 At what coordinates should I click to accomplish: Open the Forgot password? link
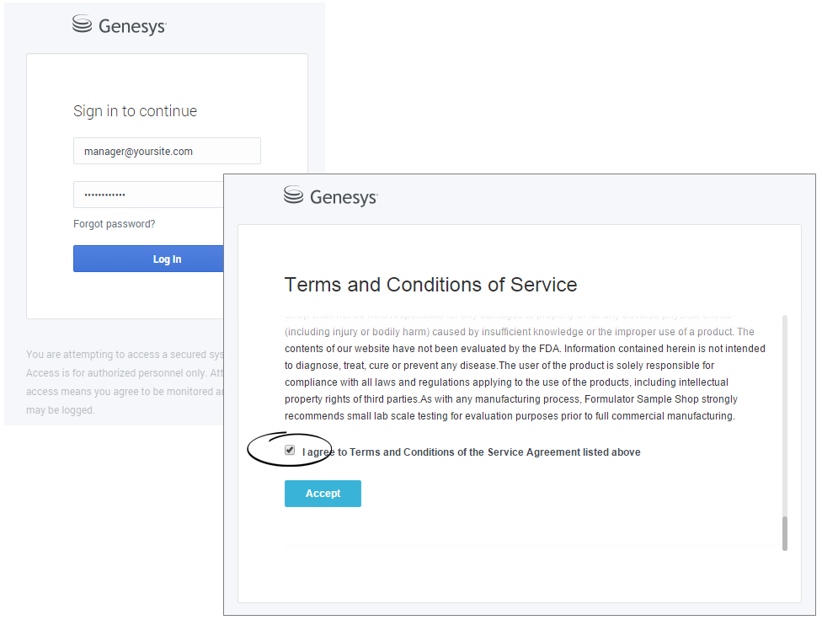pyautogui.click(x=114, y=224)
